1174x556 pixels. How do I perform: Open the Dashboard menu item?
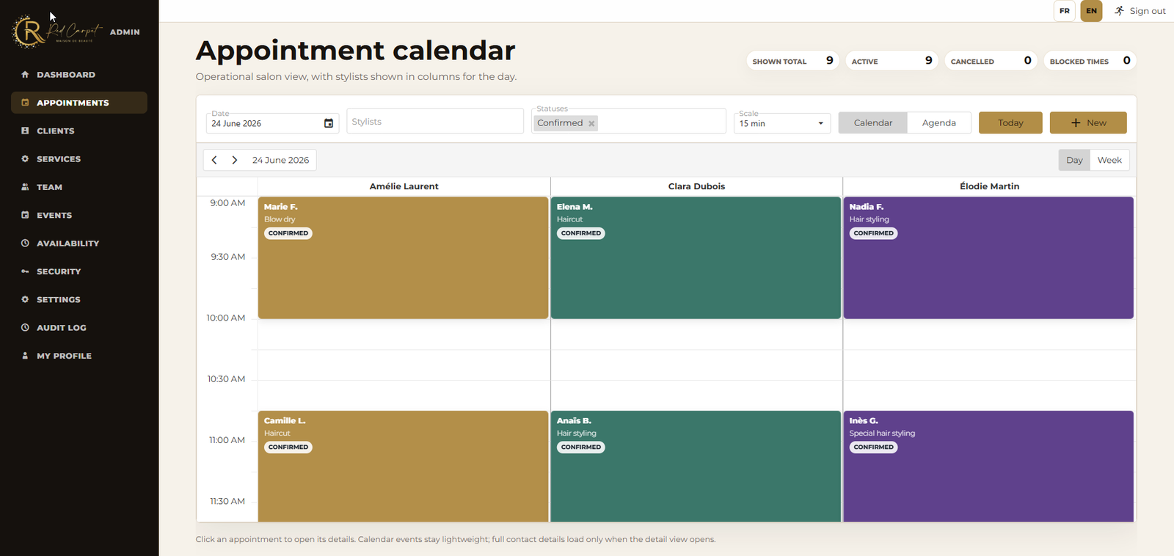pos(79,75)
